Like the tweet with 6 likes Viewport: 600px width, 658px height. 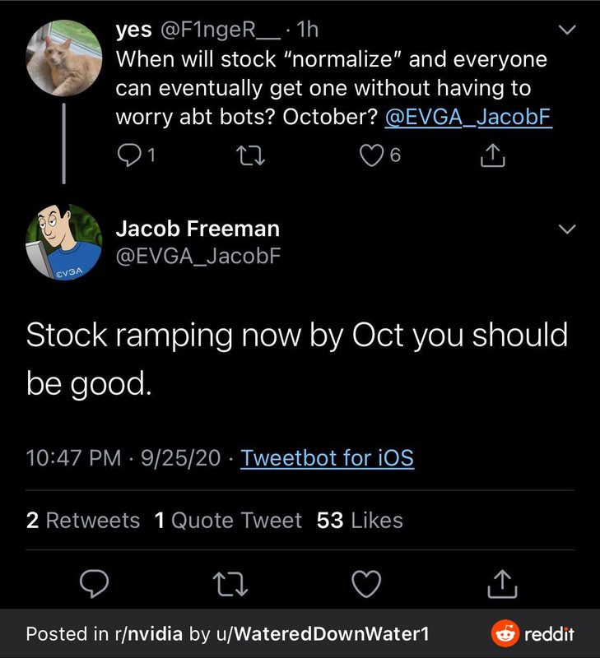click(x=373, y=155)
